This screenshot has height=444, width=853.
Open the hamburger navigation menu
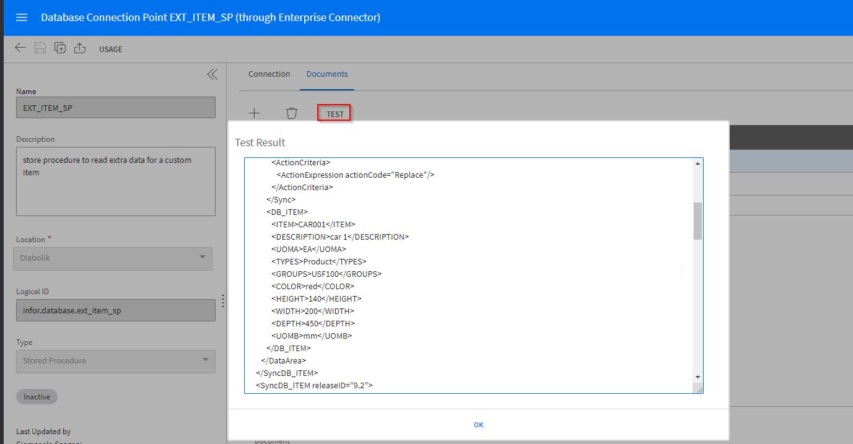[x=22, y=17]
